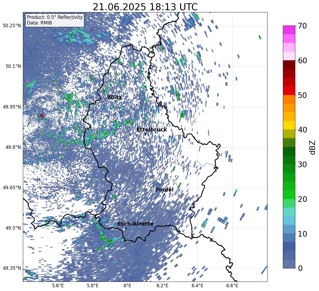The height and width of the screenshot is (291, 319).
Task: Click the Esch/Alzette location cross marker
Action: click(126, 228)
